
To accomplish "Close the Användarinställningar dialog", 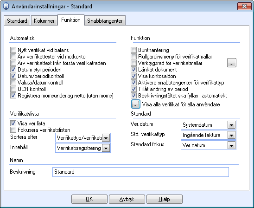I will click(244, 6).
